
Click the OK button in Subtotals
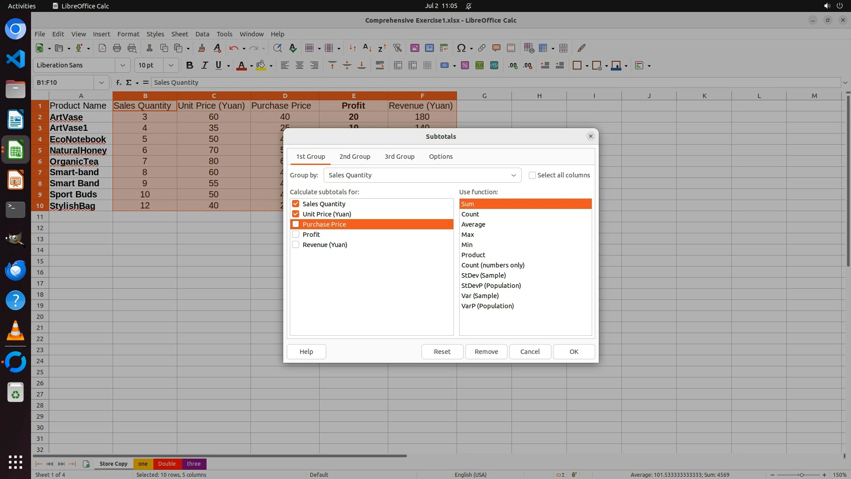[x=574, y=352]
